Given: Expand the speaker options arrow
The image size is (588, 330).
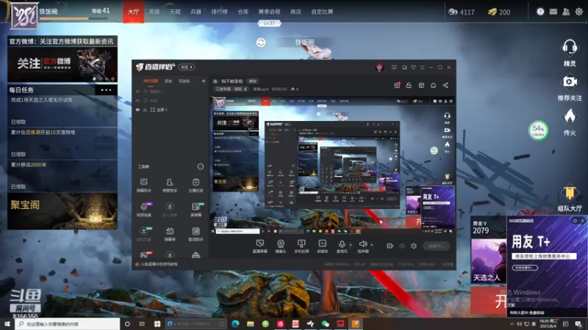Looking at the screenshot, I should 372,245.
